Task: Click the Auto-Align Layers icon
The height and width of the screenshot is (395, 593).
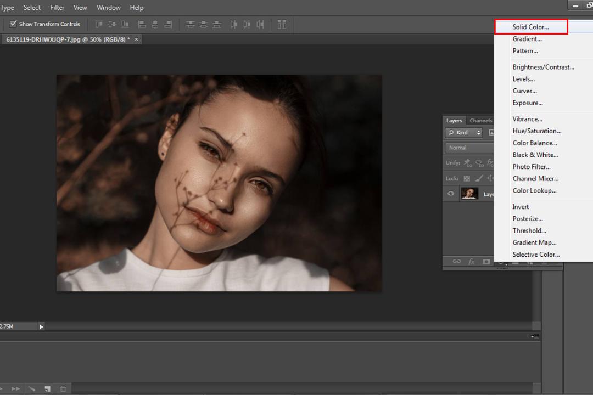Action: point(282,25)
